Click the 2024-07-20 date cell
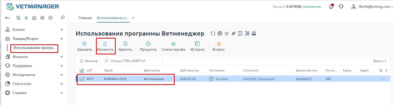 188,79
